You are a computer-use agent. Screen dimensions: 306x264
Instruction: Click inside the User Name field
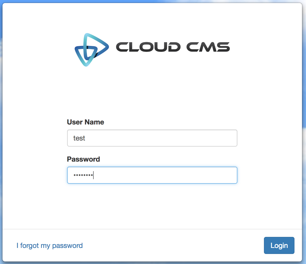pyautogui.click(x=152, y=138)
